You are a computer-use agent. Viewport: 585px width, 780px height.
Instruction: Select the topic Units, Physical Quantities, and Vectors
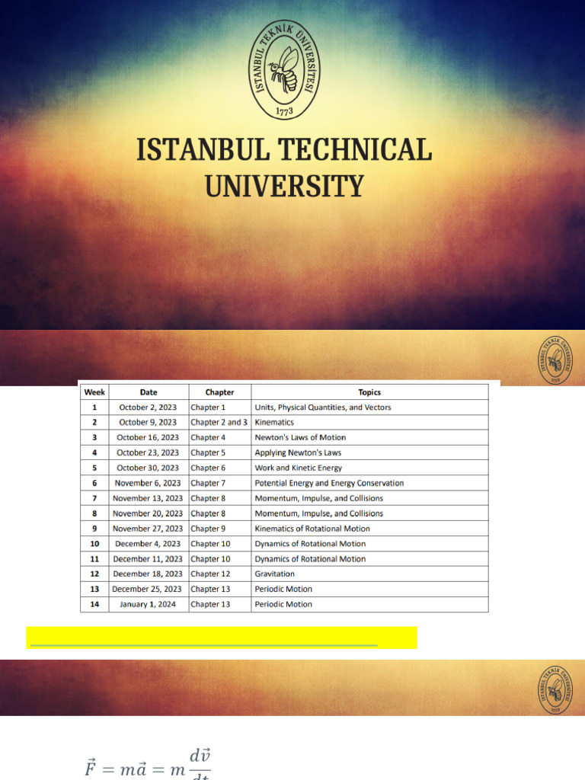[323, 407]
